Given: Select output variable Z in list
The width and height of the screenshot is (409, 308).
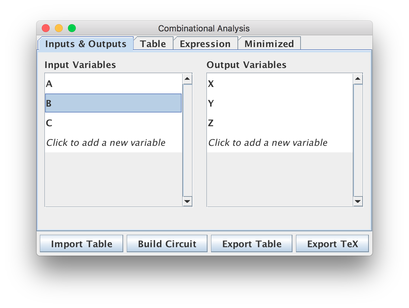Looking at the screenshot, I should [280, 123].
